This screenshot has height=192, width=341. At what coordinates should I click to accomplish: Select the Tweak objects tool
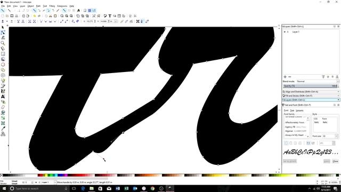point(3,38)
